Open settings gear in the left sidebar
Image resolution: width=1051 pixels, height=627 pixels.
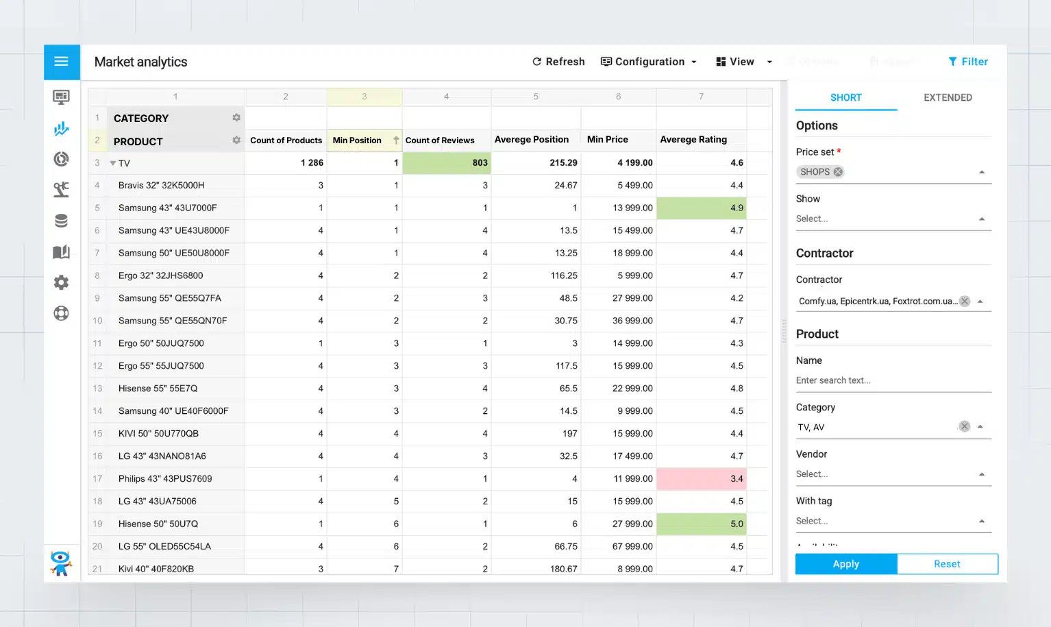tap(61, 282)
